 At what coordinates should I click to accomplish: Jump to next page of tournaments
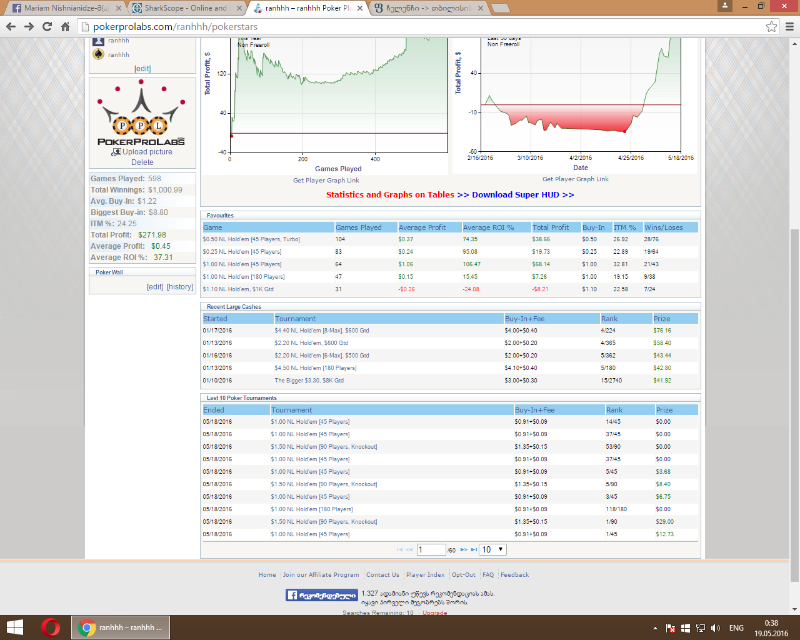coord(464,550)
